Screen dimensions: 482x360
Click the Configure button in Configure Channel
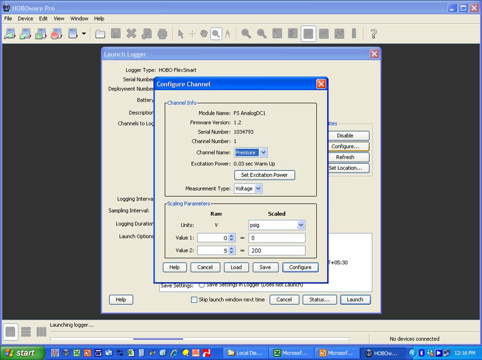[300, 267]
